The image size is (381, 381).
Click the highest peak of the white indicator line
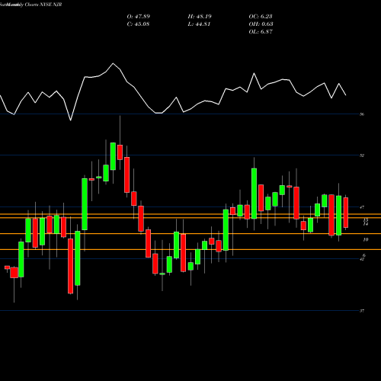[x=113, y=63]
